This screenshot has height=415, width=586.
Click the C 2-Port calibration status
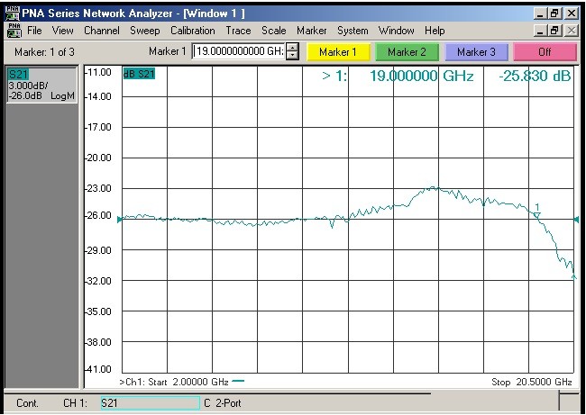(x=223, y=403)
